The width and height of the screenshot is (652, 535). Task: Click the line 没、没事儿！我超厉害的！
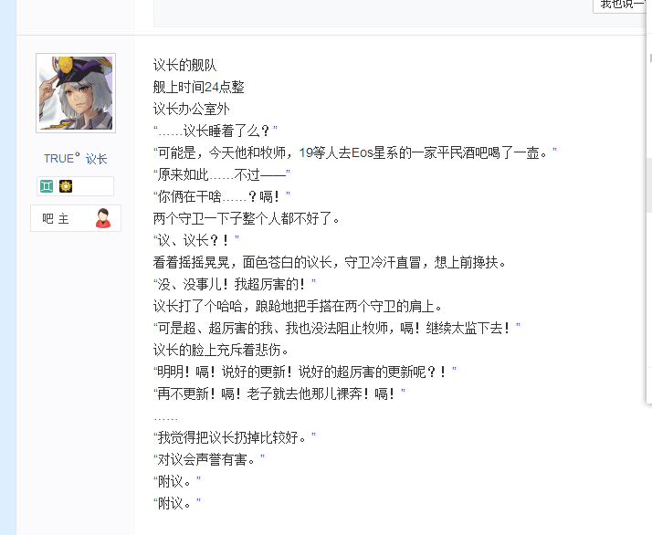point(235,284)
